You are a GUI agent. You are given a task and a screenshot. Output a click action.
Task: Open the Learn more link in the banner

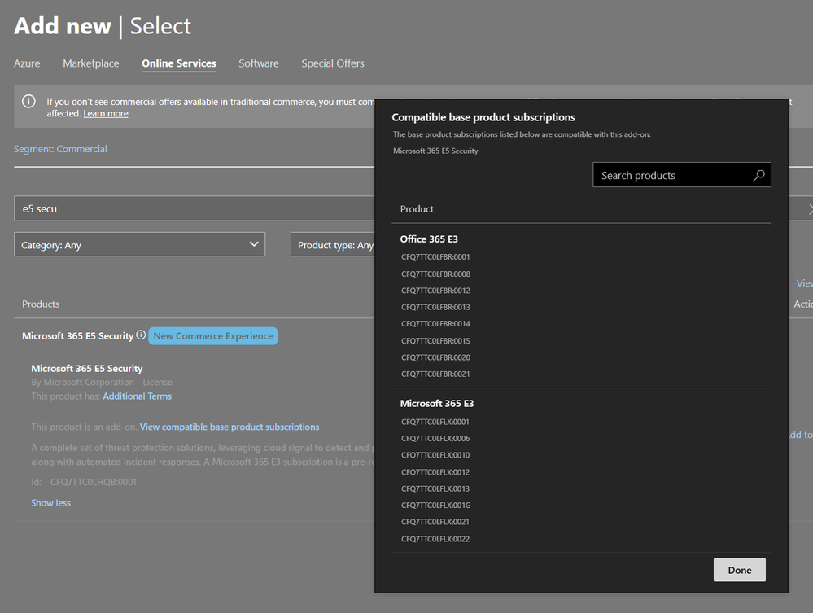pyautogui.click(x=106, y=114)
